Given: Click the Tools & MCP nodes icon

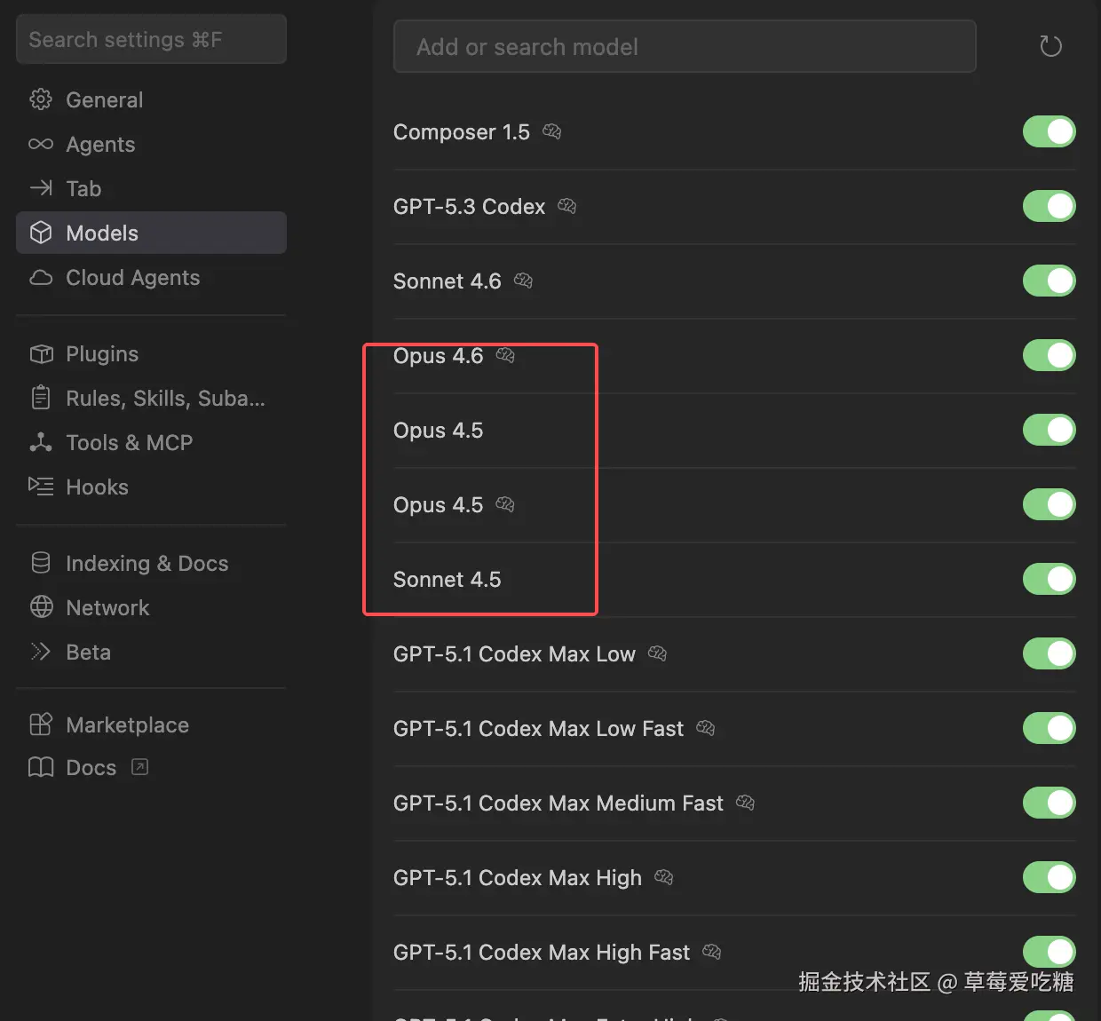Looking at the screenshot, I should pyautogui.click(x=41, y=442).
